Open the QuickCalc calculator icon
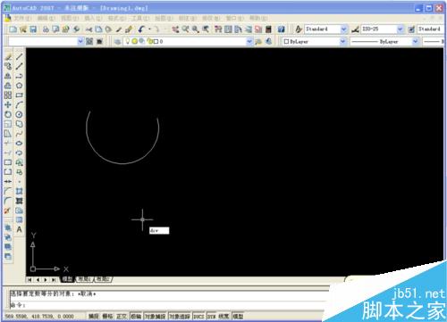This screenshot has width=447, height=322. coord(269,29)
